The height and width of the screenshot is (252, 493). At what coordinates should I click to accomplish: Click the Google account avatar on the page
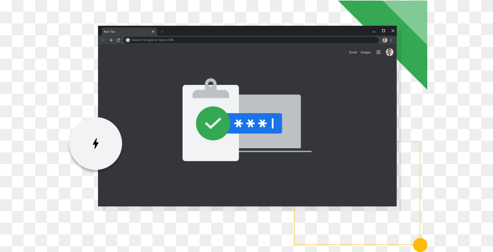point(390,52)
